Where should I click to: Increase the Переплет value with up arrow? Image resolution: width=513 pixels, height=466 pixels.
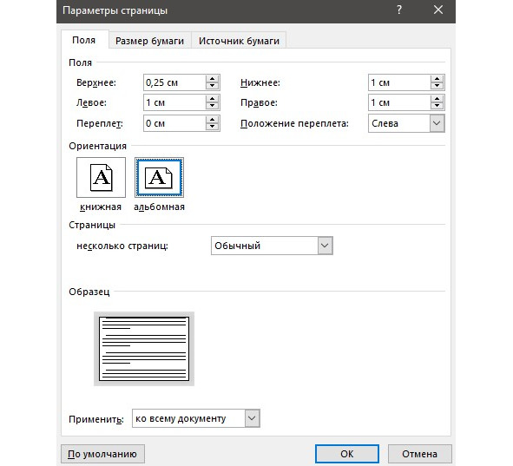click(x=213, y=120)
